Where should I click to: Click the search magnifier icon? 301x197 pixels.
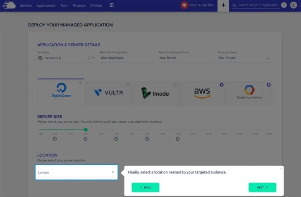[234, 5]
